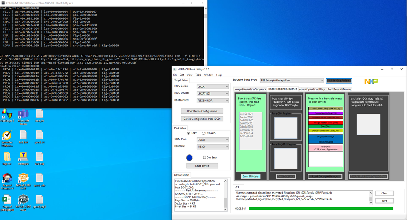Select the good_ivt file icon

(40, 137)
